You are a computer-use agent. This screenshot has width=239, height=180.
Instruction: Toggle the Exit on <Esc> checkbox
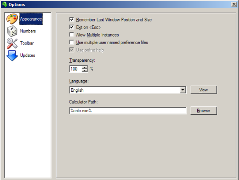point(72,27)
